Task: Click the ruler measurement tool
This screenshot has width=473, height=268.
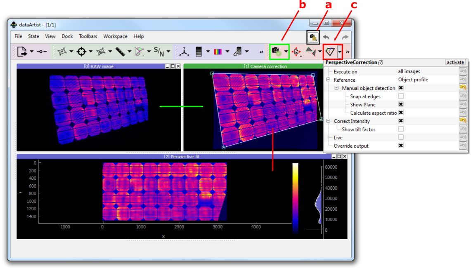Action: click(x=121, y=52)
